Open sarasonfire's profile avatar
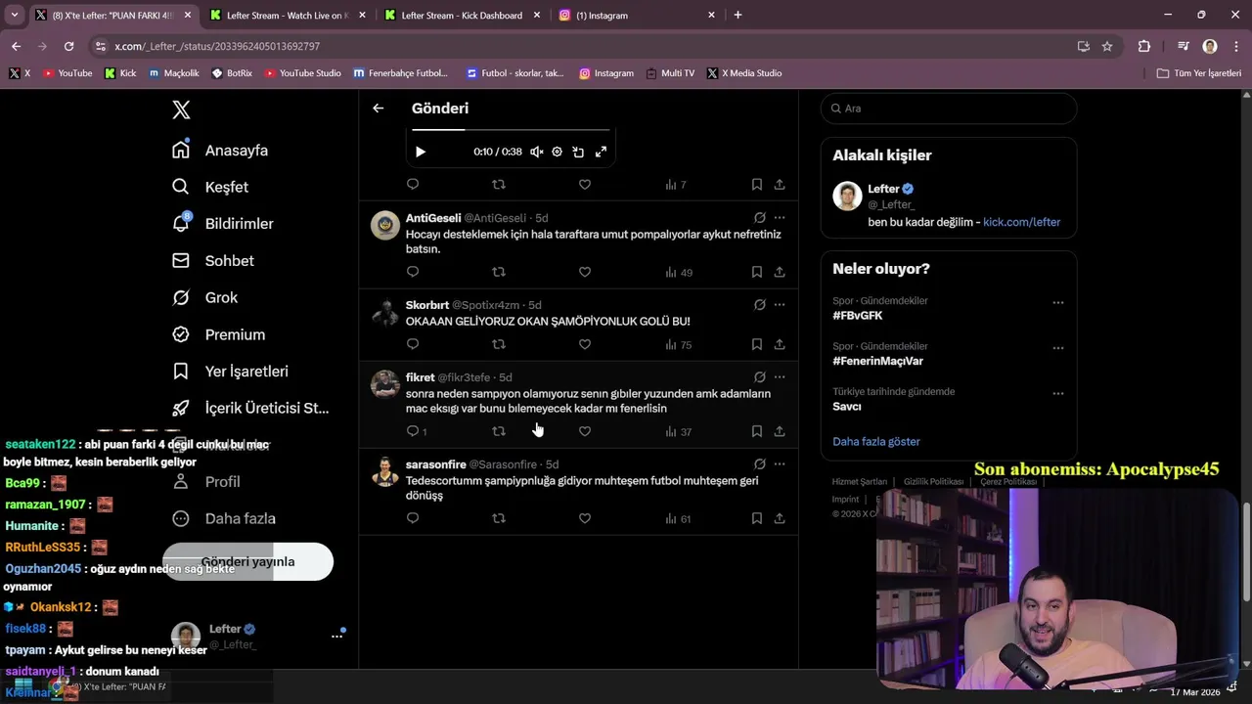 [x=385, y=471]
